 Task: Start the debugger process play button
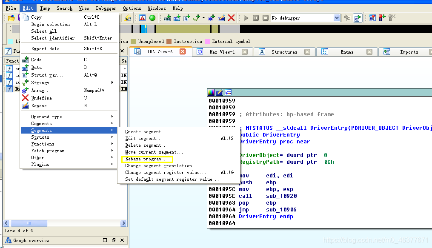point(246,18)
